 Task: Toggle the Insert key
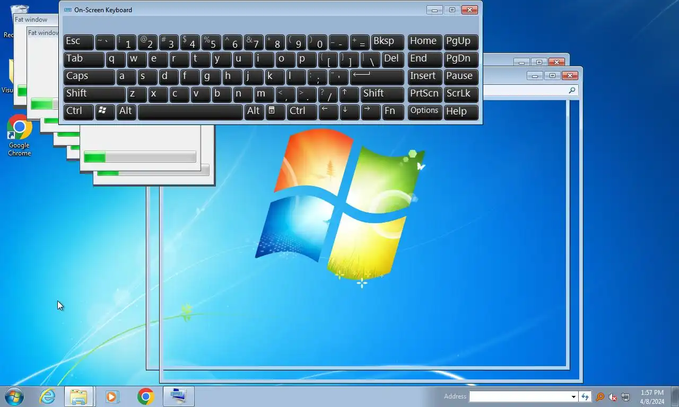pos(425,76)
